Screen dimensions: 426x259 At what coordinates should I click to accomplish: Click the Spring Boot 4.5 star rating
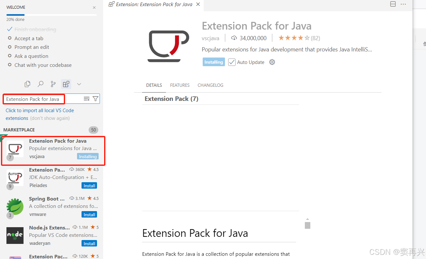(x=93, y=198)
